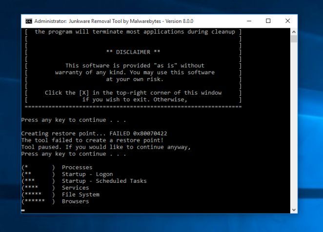The width and height of the screenshot is (323, 232).
Task: Click the line 'the program will terminate most applications'
Action: coord(135,32)
